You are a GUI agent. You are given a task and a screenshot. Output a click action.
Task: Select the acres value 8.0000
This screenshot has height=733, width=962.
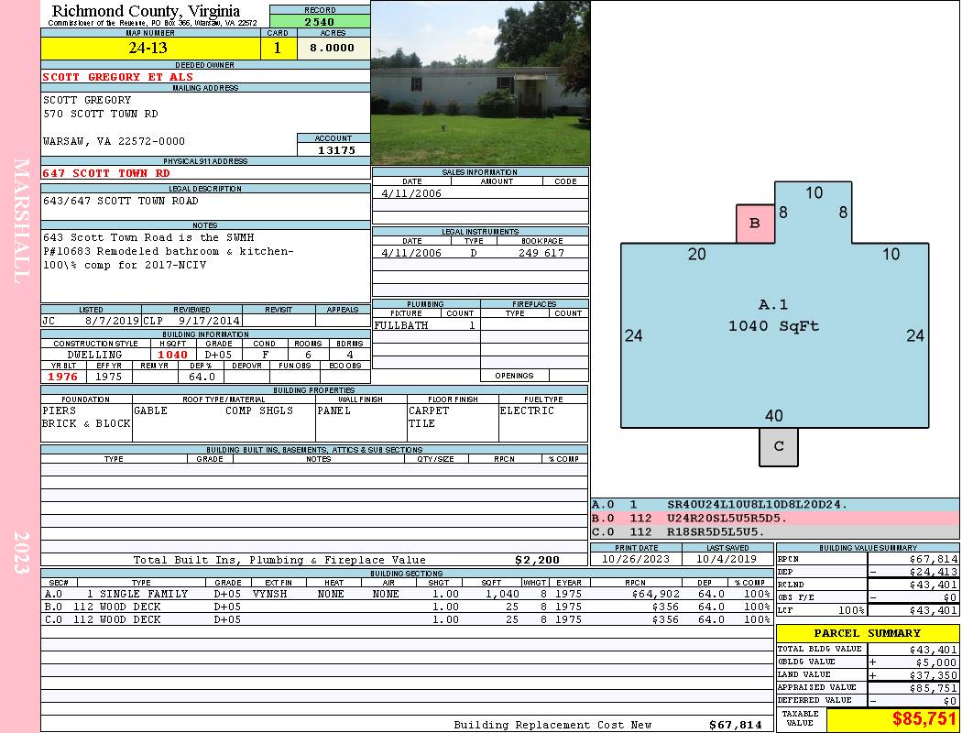click(333, 49)
